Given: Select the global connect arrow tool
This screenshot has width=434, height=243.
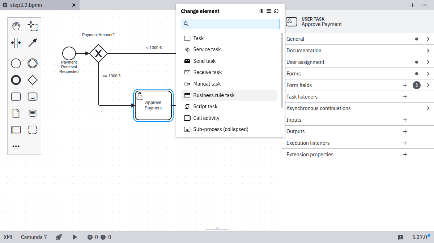Looking at the screenshot, I should coord(33,43).
